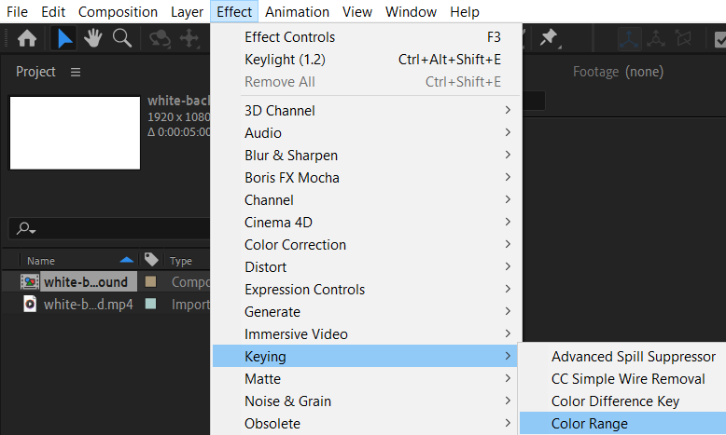Select Keylight (1.2) effect entry
Viewport: 726px width, 435px height.
(285, 60)
